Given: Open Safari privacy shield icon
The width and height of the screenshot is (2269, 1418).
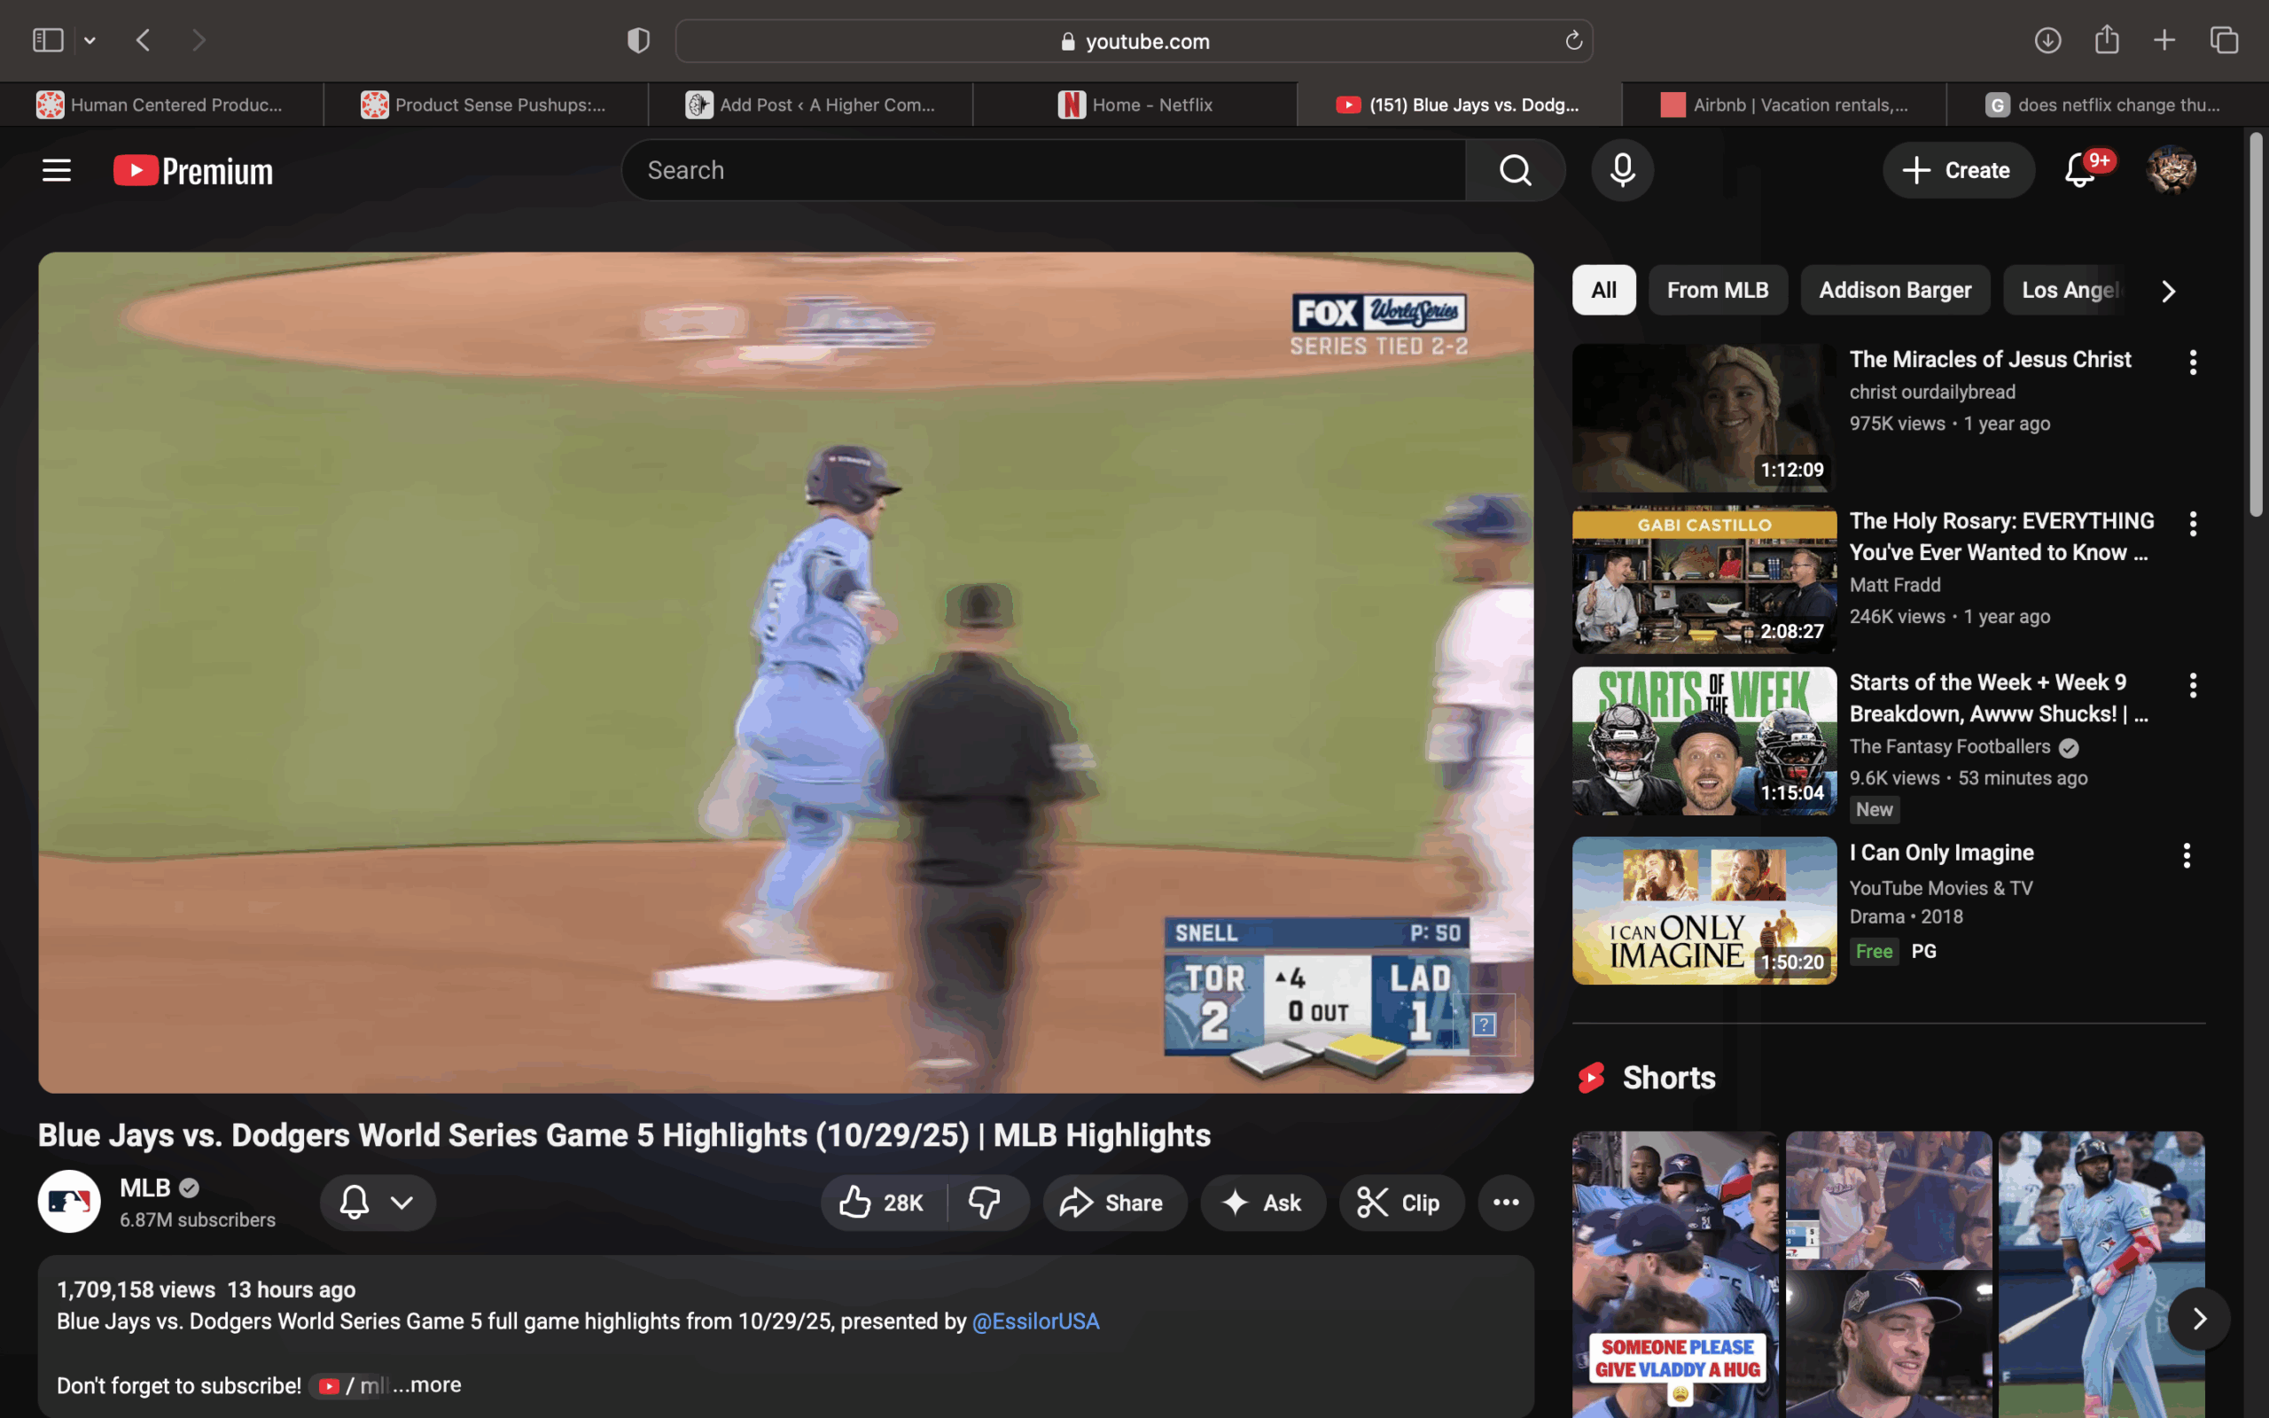Looking at the screenshot, I should point(638,41).
